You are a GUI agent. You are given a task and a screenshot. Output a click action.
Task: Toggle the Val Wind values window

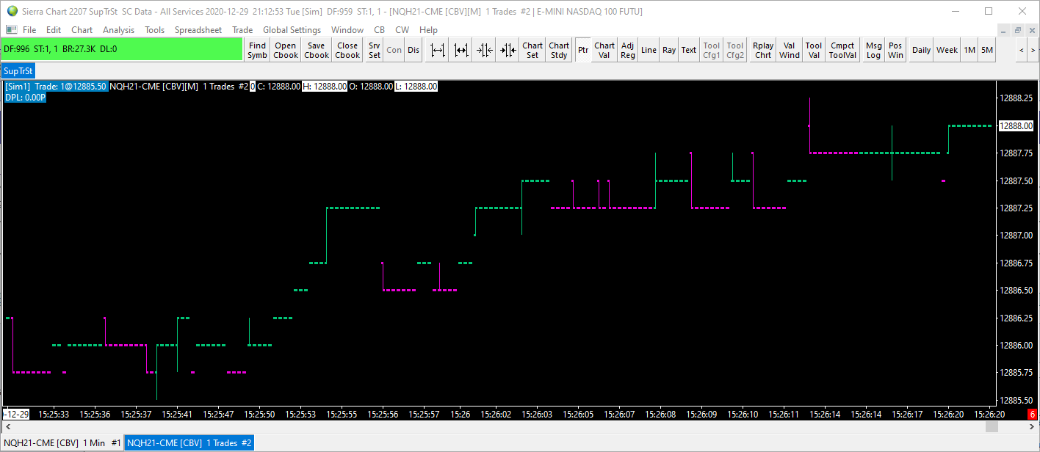[x=790, y=50]
